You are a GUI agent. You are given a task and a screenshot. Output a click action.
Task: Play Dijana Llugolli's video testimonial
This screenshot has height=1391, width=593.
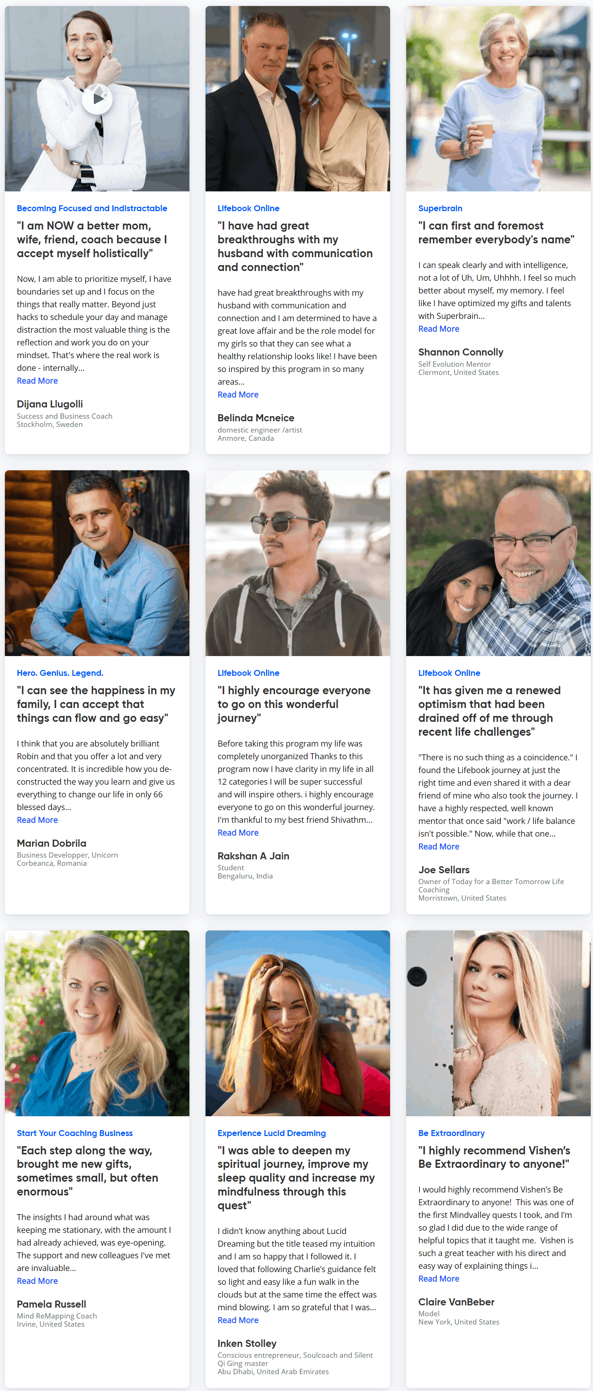coord(97,99)
